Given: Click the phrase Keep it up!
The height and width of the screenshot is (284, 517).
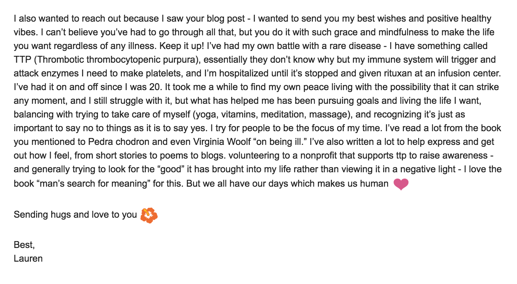Looking at the screenshot, I should [x=182, y=46].
